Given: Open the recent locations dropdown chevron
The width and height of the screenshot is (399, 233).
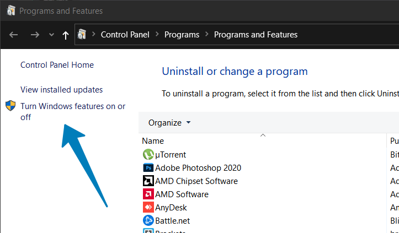Looking at the screenshot, I should 51,35.
